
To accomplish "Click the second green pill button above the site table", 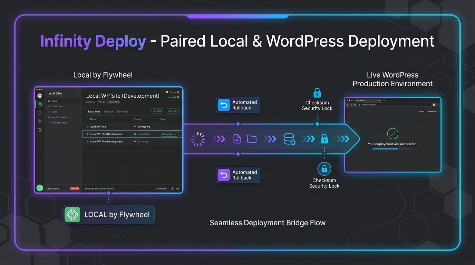I will [172, 111].
